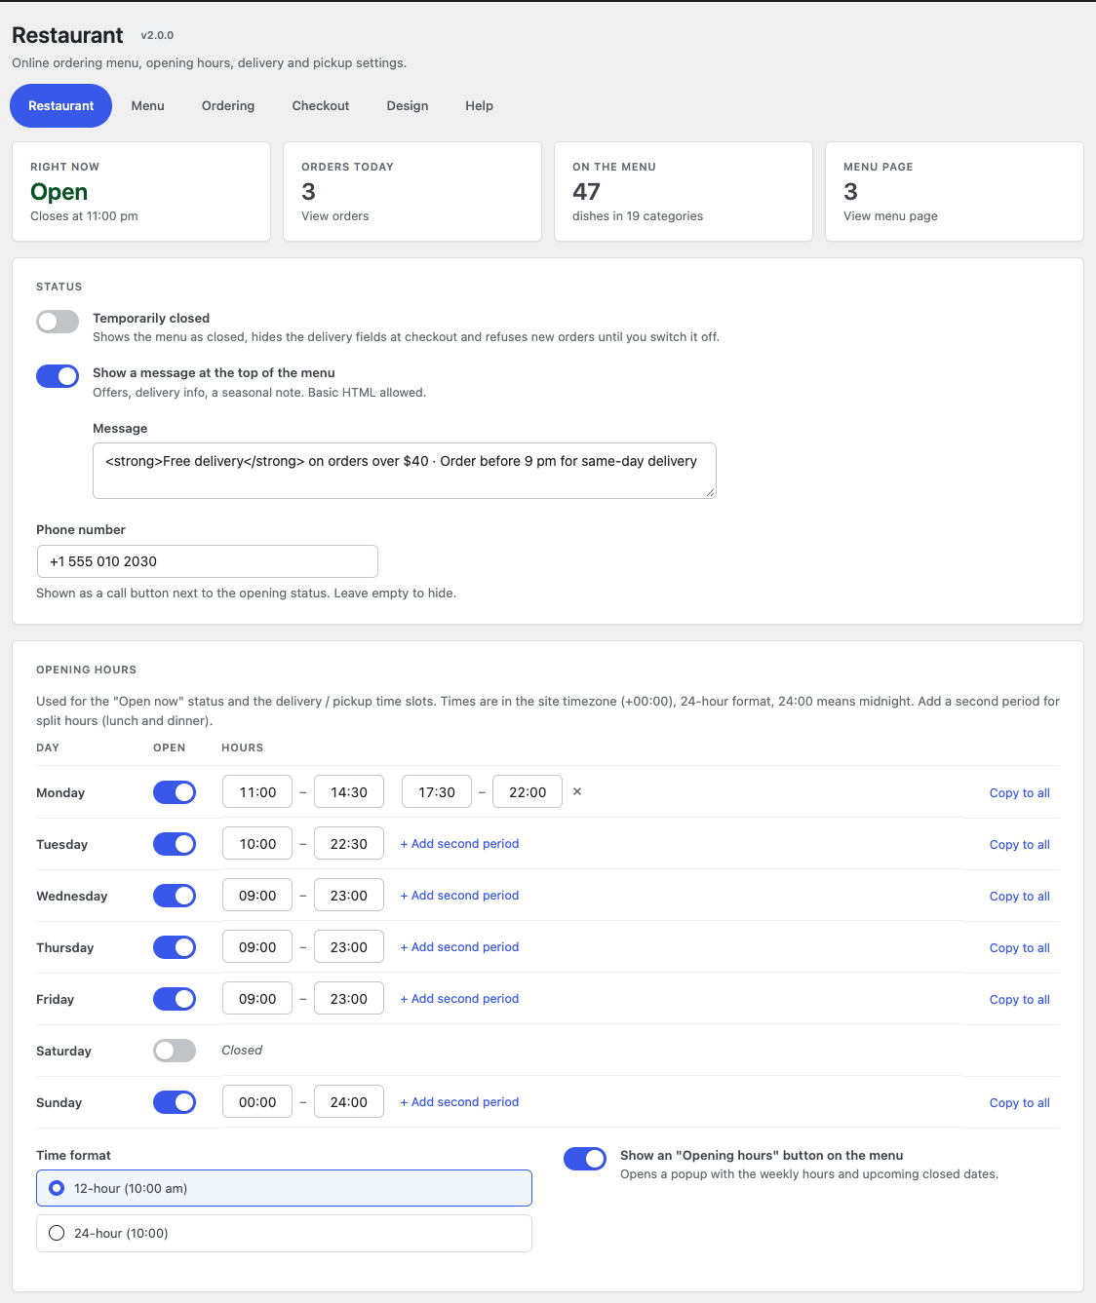The width and height of the screenshot is (1096, 1303).
Task: Copy Wednesday hours to all days
Action: (x=1019, y=897)
